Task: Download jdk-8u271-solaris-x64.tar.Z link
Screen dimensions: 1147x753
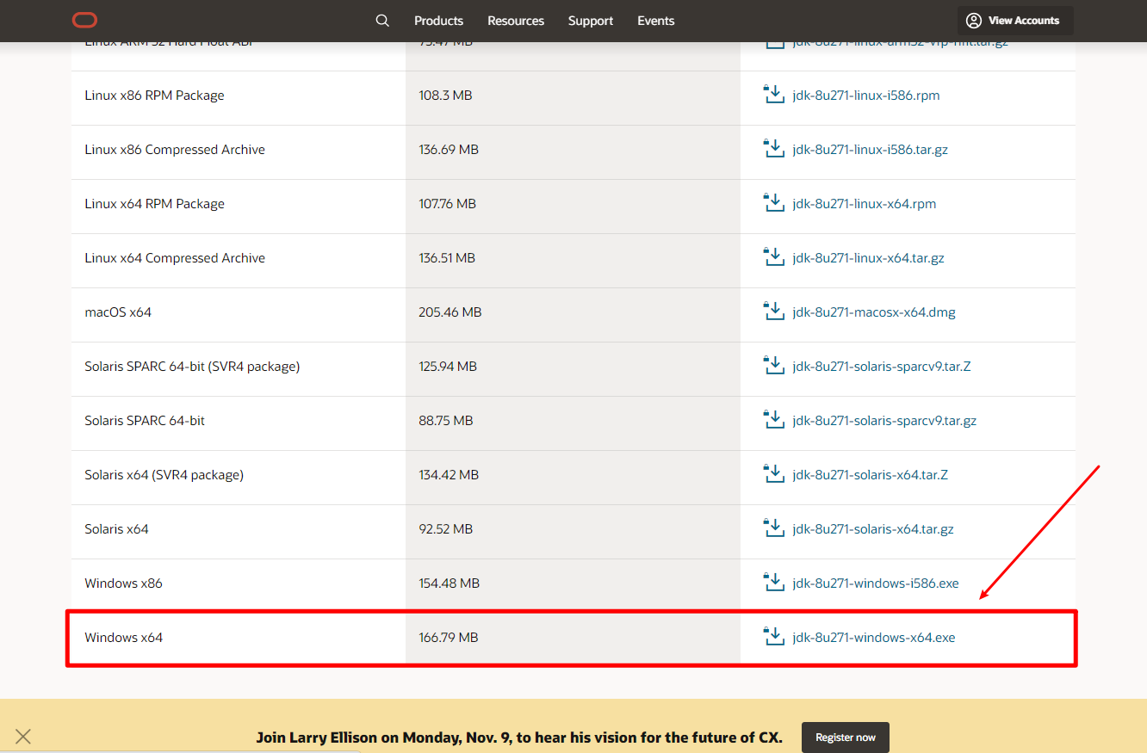Action: point(871,475)
